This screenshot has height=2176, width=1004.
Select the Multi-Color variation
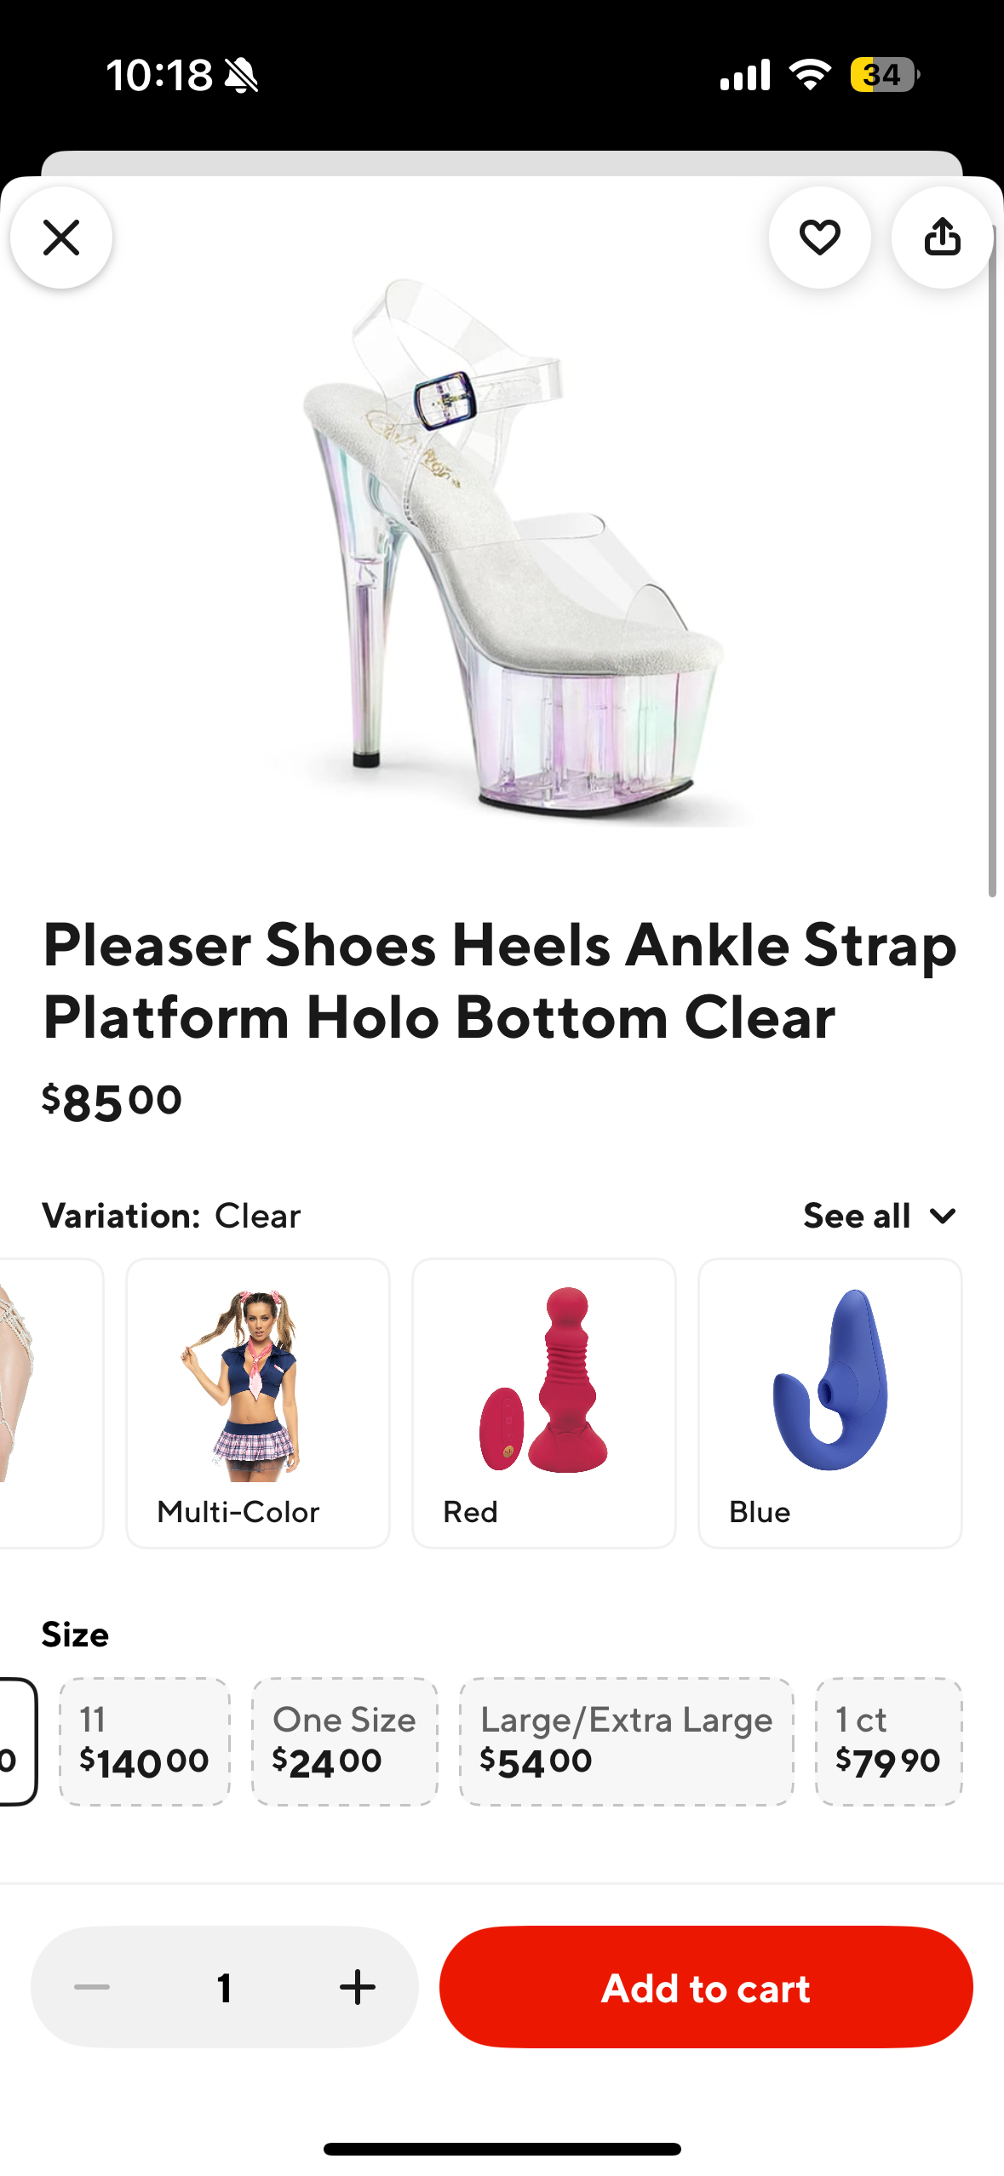[x=258, y=1403]
